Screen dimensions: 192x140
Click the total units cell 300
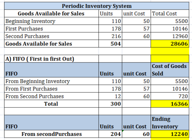click(x=110, y=104)
